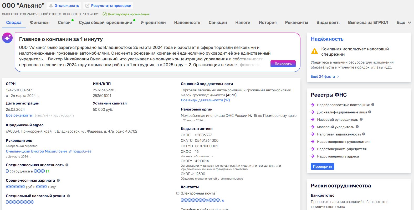This screenshot has width=414, height=210.
Task: Expand the Еще tab dropdown
Action: tap(404, 23)
